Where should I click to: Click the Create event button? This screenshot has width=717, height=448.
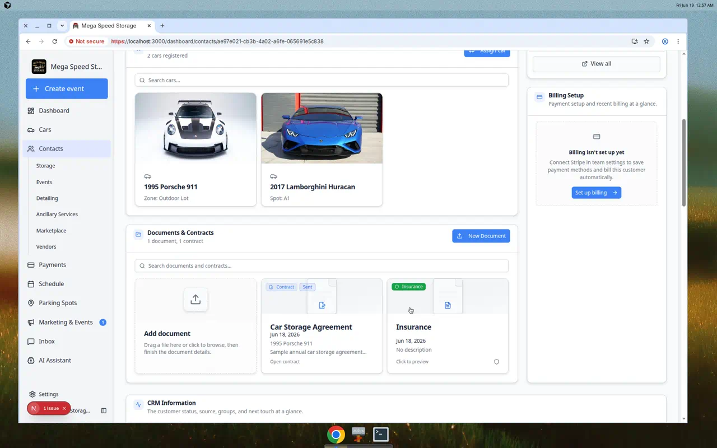[67, 88]
